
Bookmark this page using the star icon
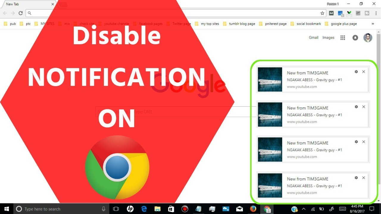click(322, 13)
